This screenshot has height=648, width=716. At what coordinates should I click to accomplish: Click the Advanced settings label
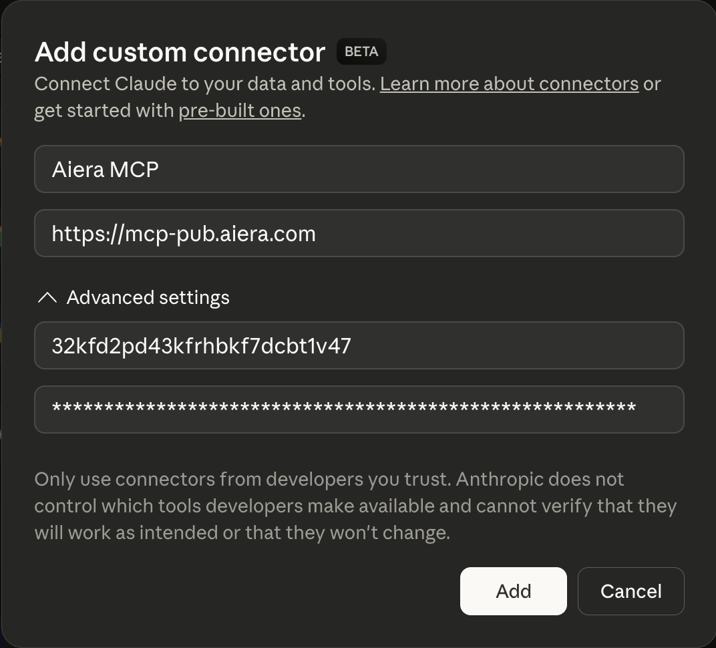(148, 297)
